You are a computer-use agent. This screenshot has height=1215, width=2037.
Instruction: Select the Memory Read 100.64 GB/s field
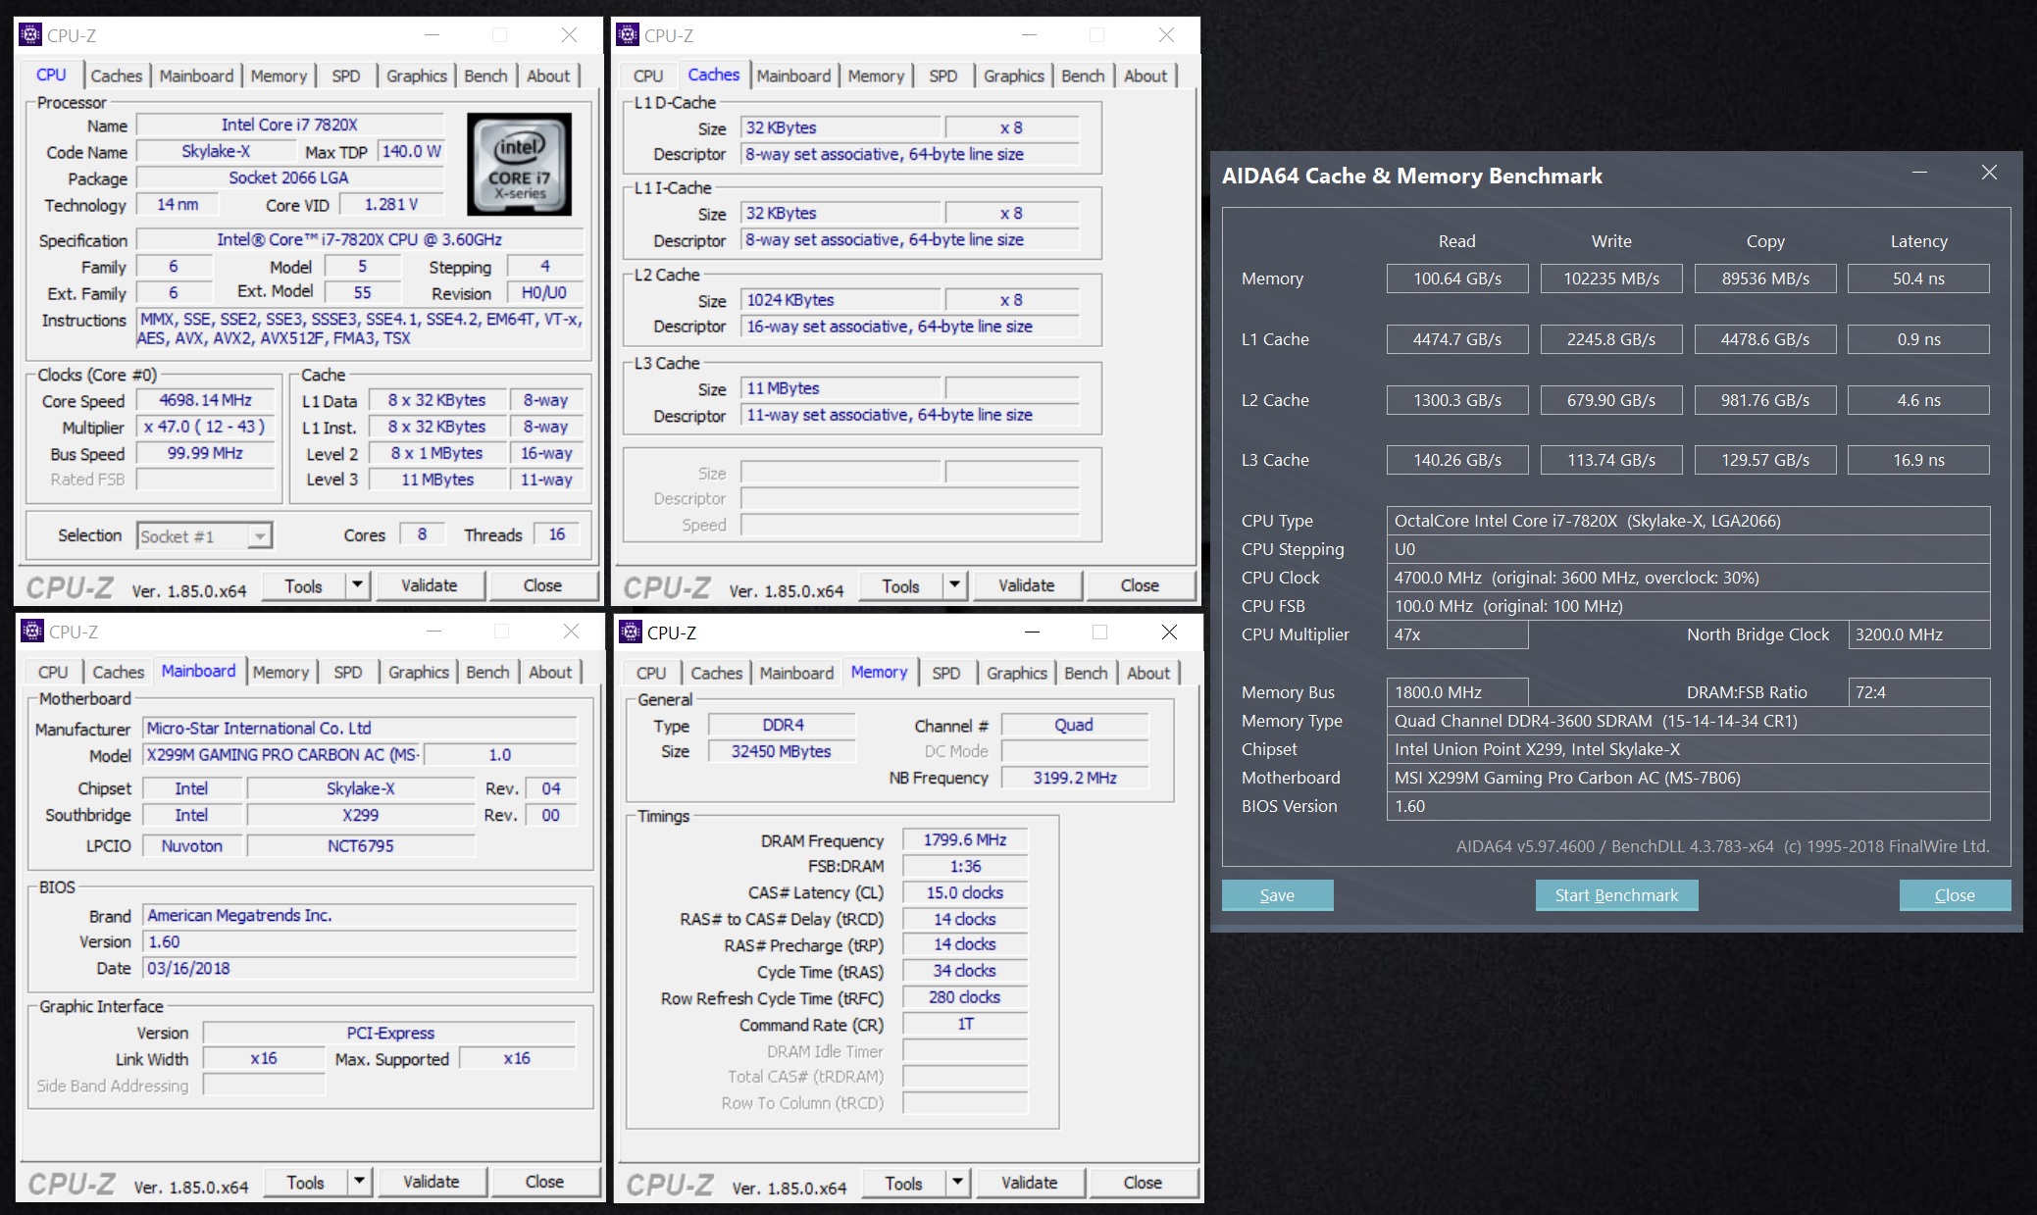[x=1457, y=278]
